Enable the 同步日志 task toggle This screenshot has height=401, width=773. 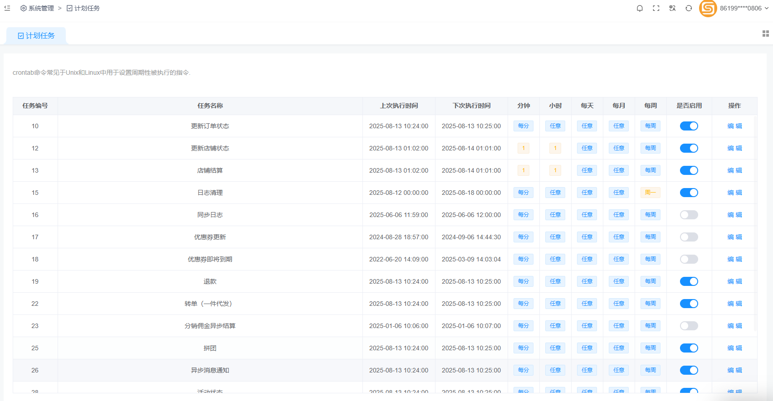pos(689,215)
